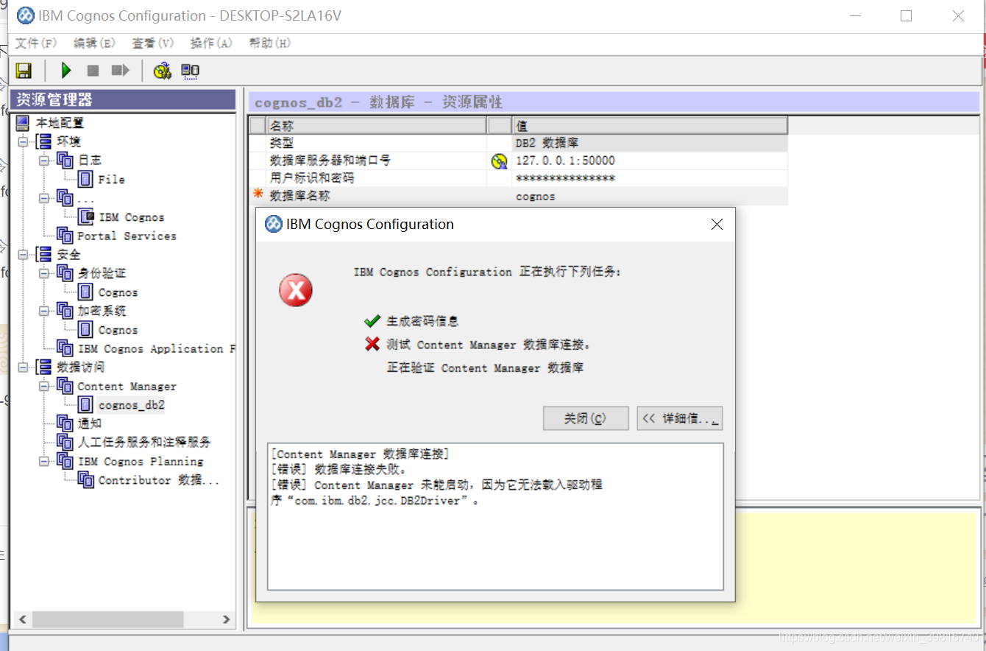Open the 帮助(H) menu
Viewport: 986px width, 651px height.
tap(270, 43)
